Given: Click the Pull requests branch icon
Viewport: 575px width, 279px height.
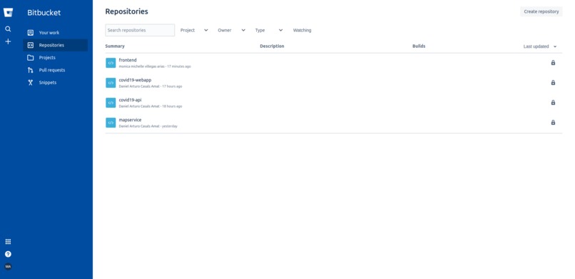Looking at the screenshot, I should (31, 70).
